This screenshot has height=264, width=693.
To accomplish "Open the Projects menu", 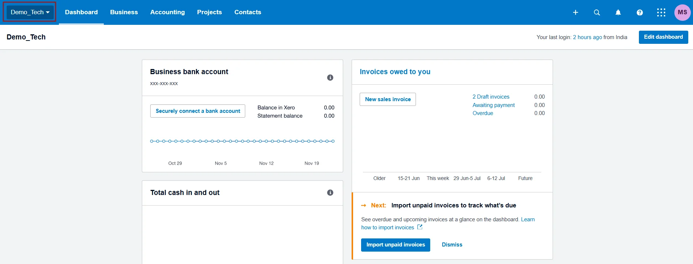I will click(x=209, y=12).
